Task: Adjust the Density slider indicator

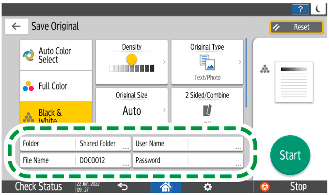Action: click(x=131, y=60)
